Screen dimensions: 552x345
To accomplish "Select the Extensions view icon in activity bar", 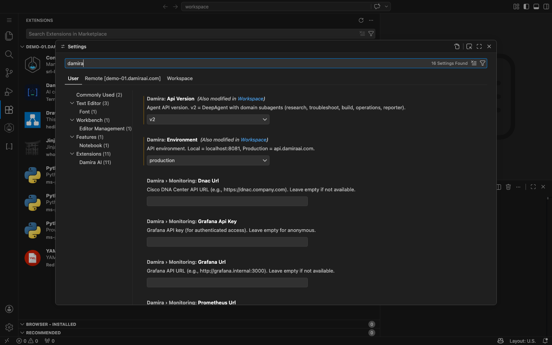I will (9, 110).
